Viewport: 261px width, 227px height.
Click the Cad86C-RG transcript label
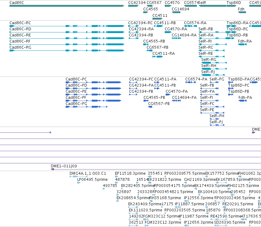[x=20, y=47]
